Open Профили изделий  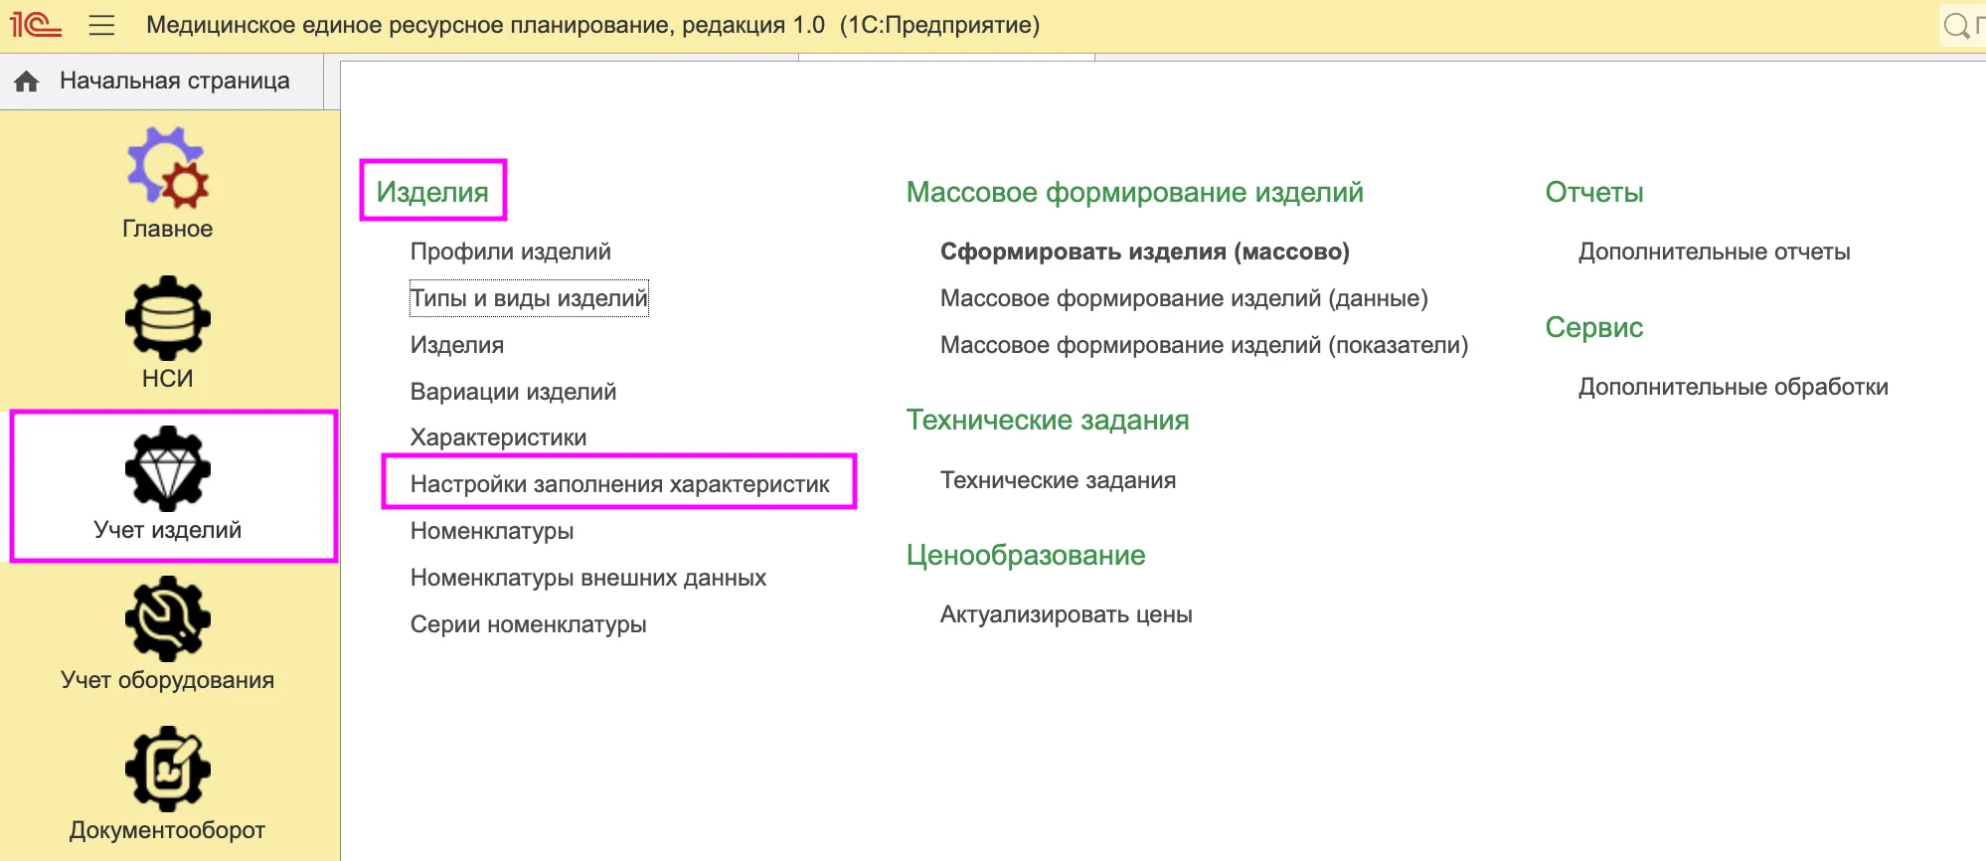[510, 252]
